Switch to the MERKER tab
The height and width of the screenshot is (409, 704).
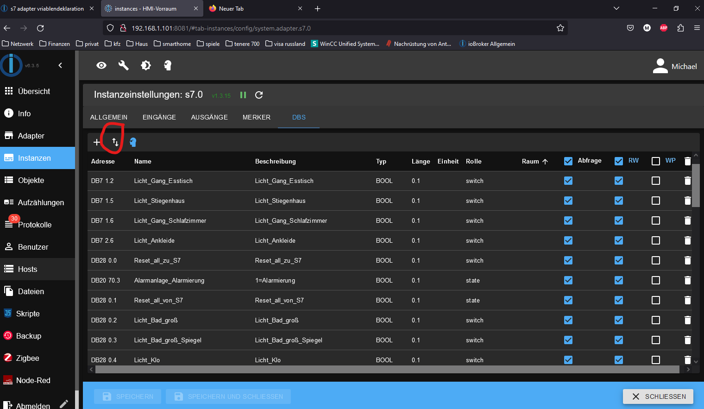click(257, 117)
